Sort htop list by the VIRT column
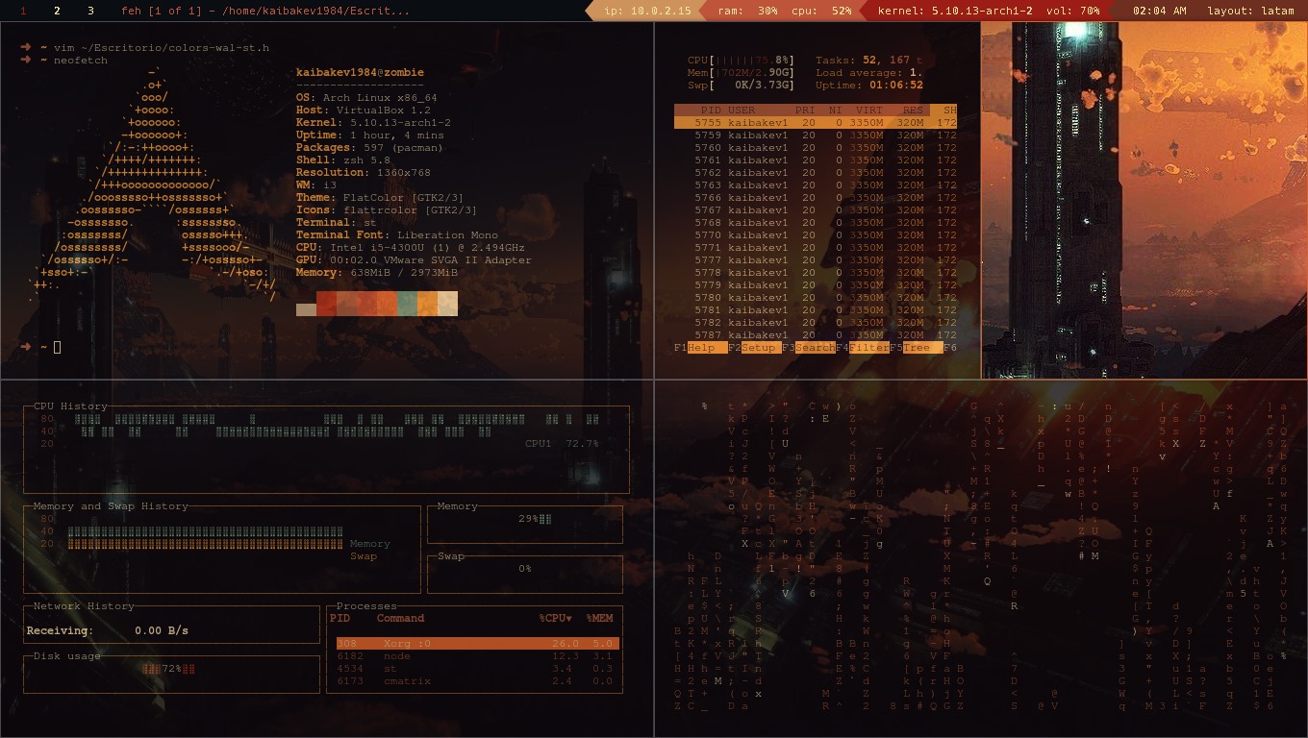The height and width of the screenshot is (738, 1308). 868,111
